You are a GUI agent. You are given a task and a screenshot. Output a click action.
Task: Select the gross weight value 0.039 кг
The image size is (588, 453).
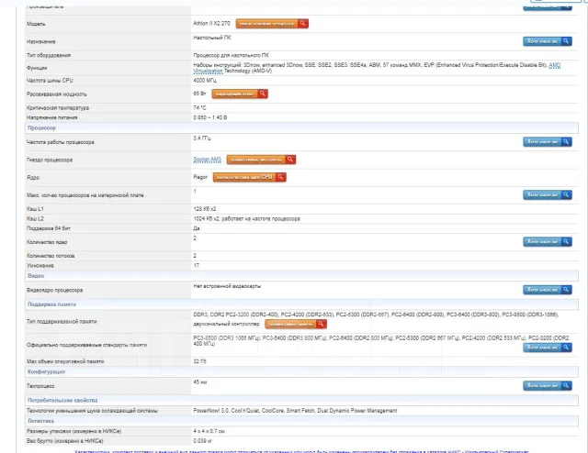[x=203, y=441]
